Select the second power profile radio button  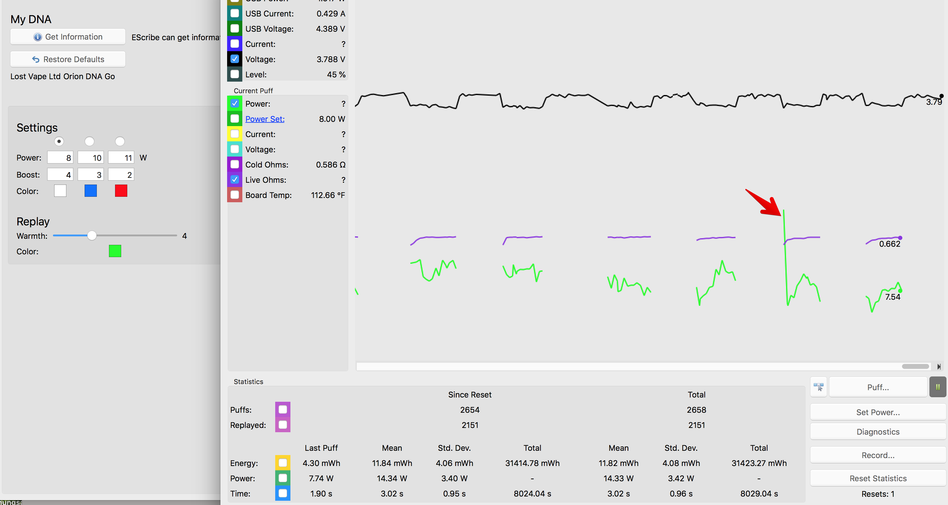point(90,141)
